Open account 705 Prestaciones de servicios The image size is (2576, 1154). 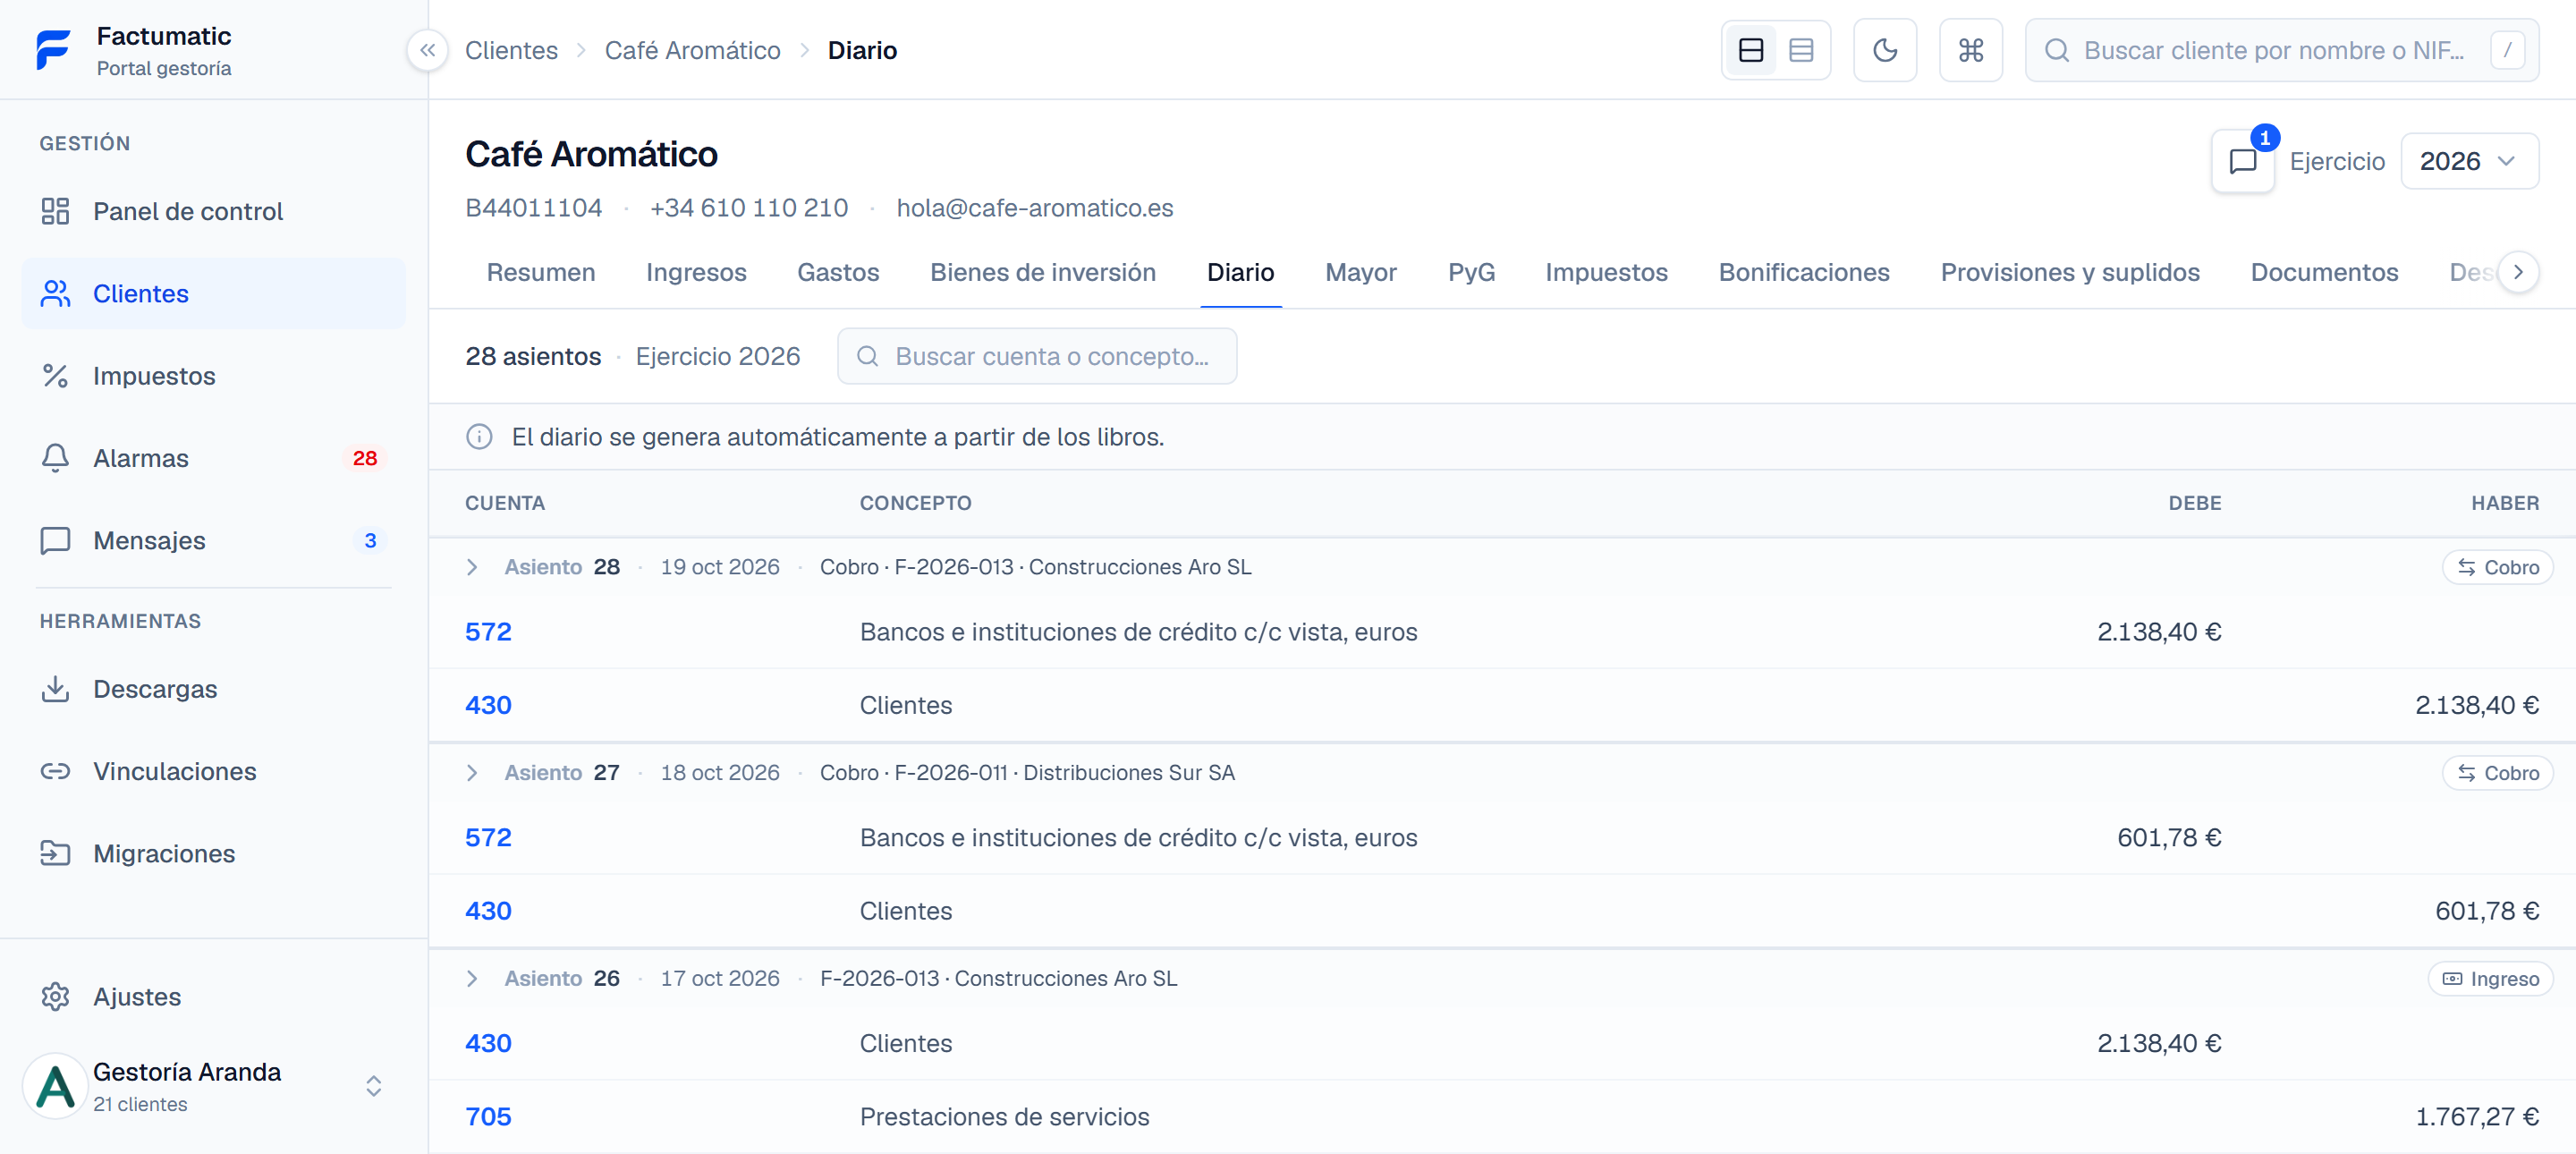[x=488, y=1116]
